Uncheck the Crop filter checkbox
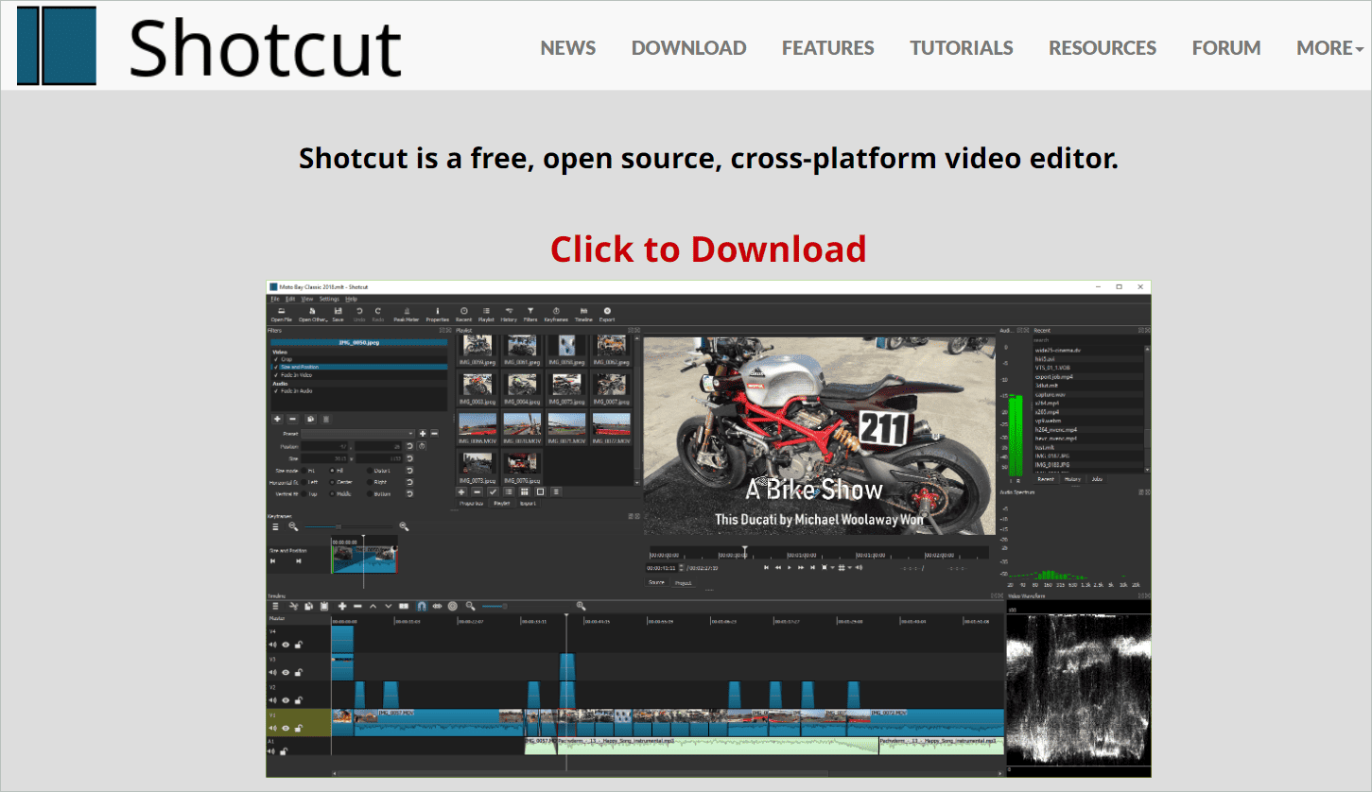Image resolution: width=1372 pixels, height=792 pixels. pos(275,359)
